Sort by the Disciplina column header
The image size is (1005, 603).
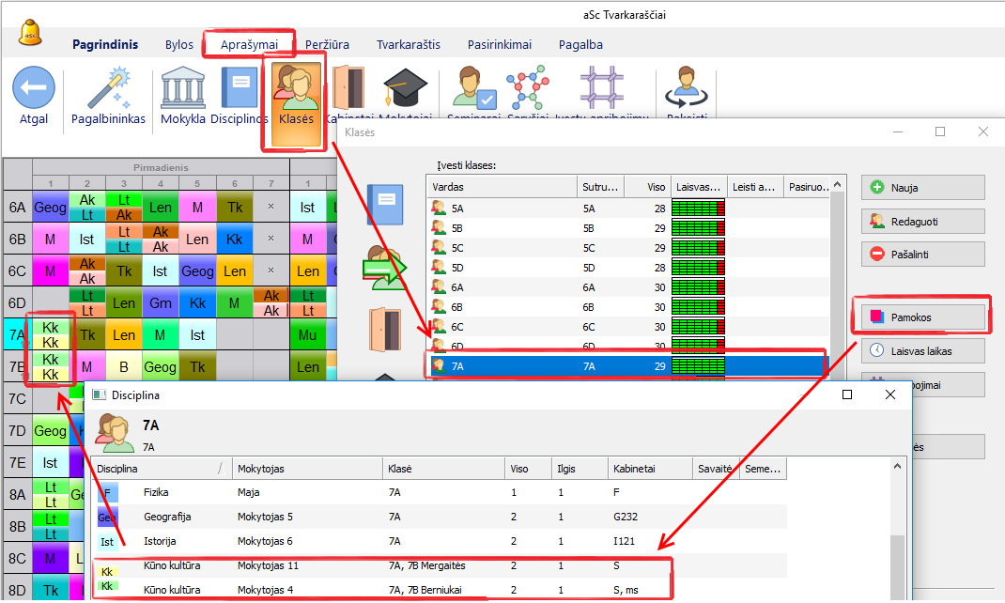point(155,468)
